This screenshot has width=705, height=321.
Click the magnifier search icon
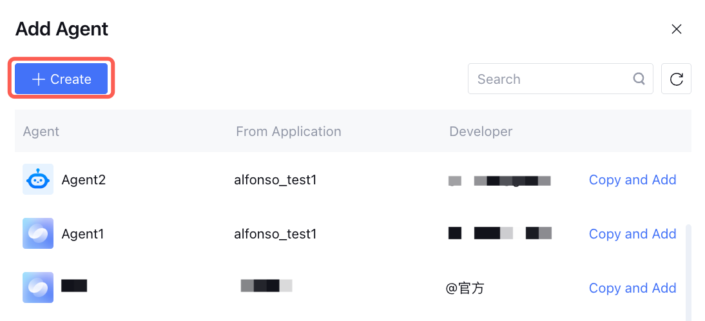[x=639, y=79]
